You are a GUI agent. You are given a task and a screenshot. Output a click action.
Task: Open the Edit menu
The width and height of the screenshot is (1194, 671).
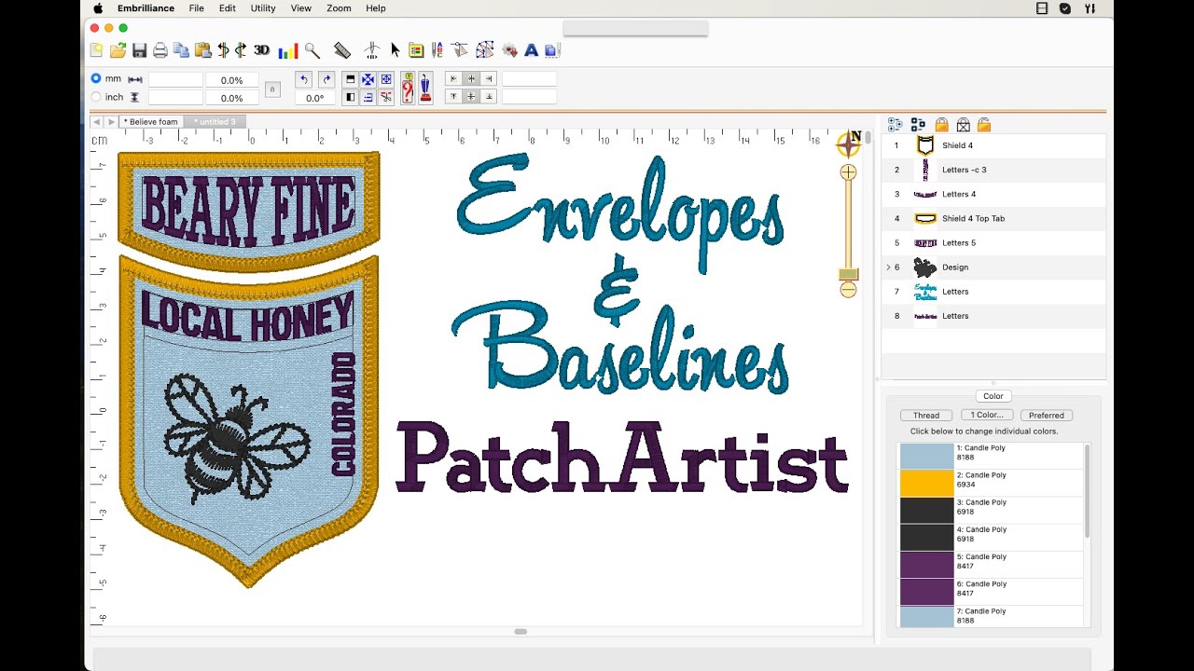click(x=228, y=8)
